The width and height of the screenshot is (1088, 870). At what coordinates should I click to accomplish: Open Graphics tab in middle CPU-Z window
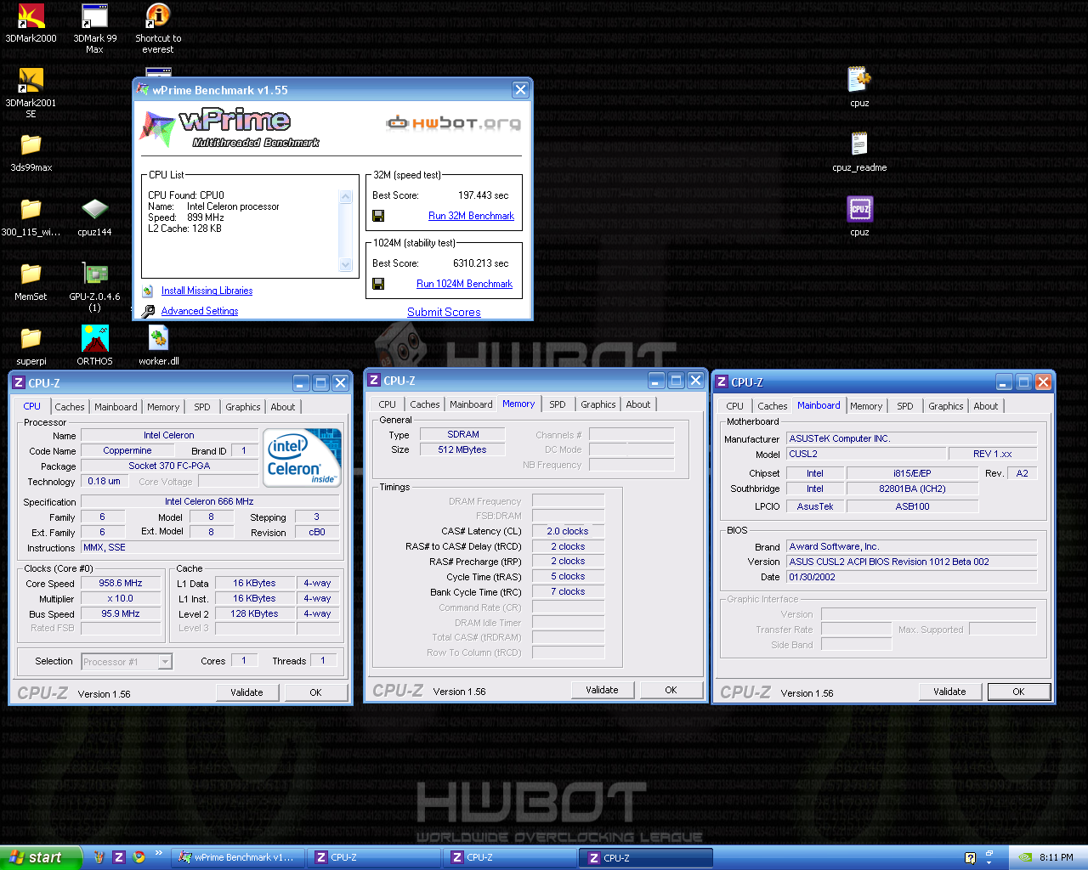(598, 404)
